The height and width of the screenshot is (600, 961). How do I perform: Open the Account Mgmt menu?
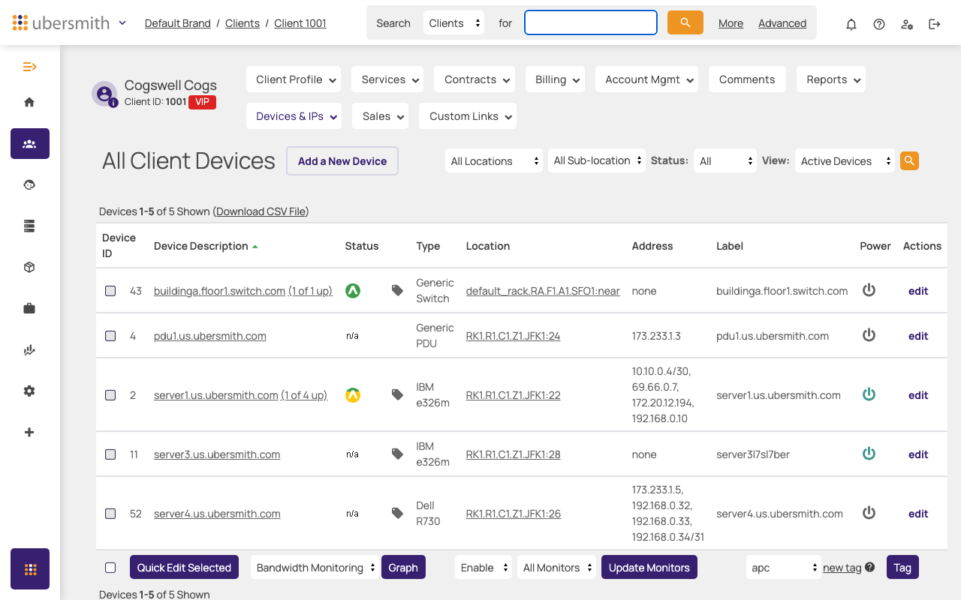click(646, 79)
